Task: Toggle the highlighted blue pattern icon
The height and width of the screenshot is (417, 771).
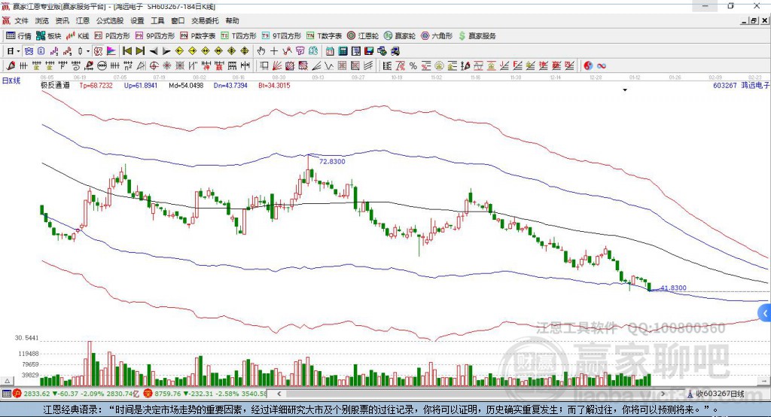Action: click(29, 51)
